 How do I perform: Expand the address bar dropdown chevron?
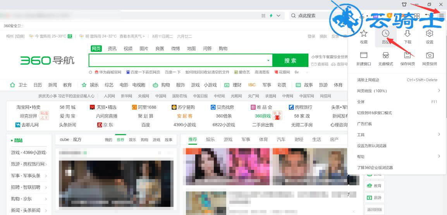279,15
